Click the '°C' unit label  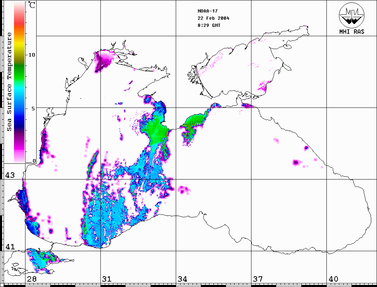tap(32, 5)
